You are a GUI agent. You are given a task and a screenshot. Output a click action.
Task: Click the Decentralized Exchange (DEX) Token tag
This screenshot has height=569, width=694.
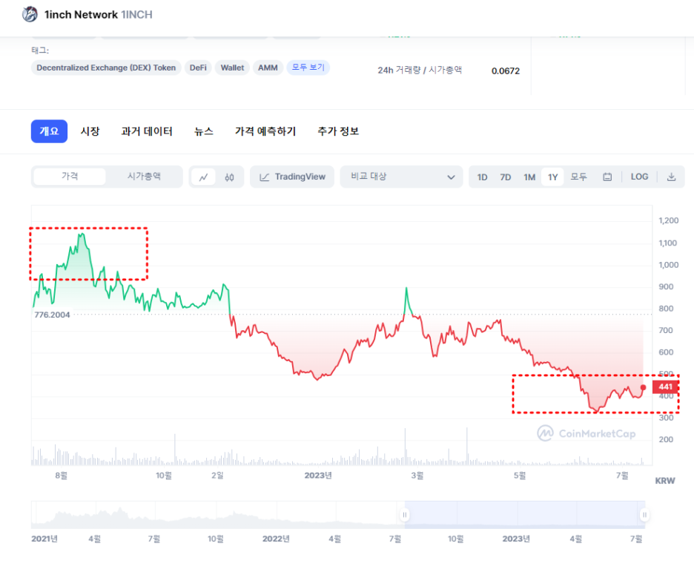point(106,68)
